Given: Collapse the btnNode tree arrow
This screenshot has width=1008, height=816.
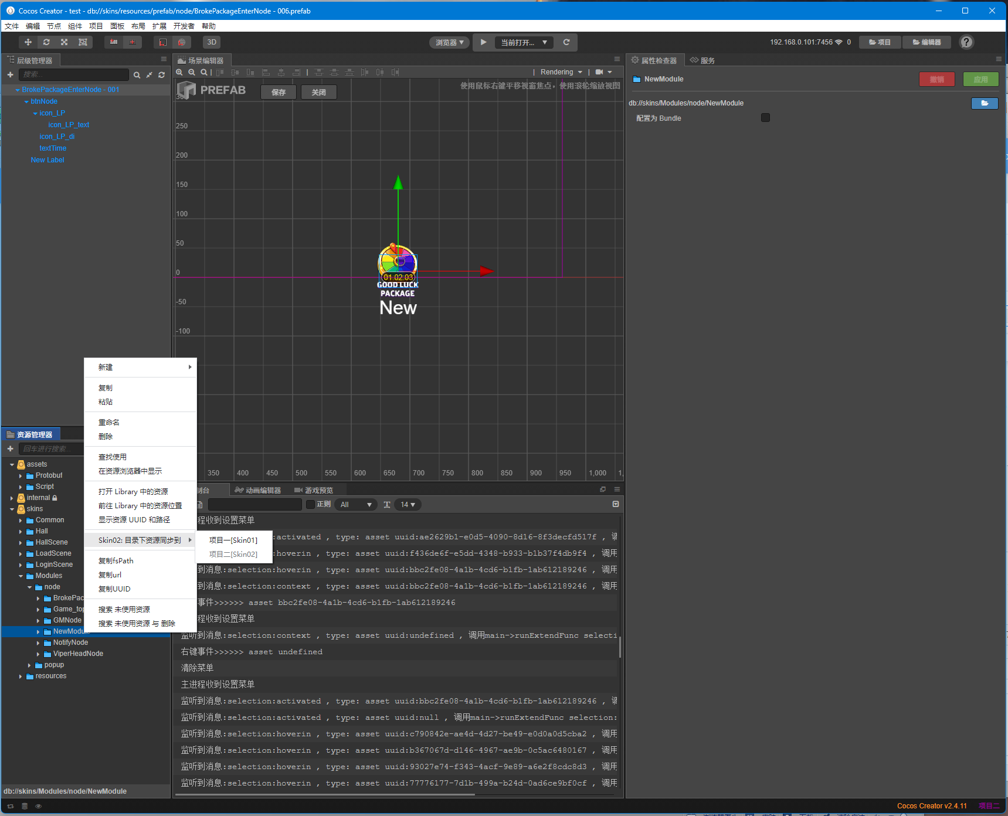Looking at the screenshot, I should tap(26, 102).
